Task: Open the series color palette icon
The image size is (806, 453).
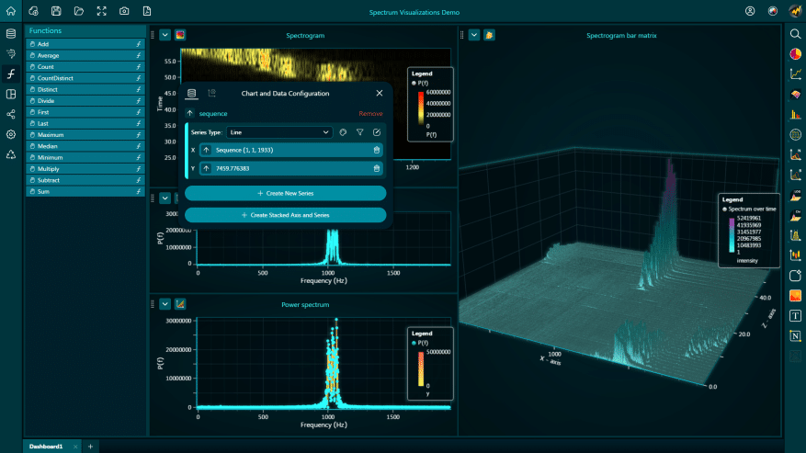Action: (x=344, y=132)
